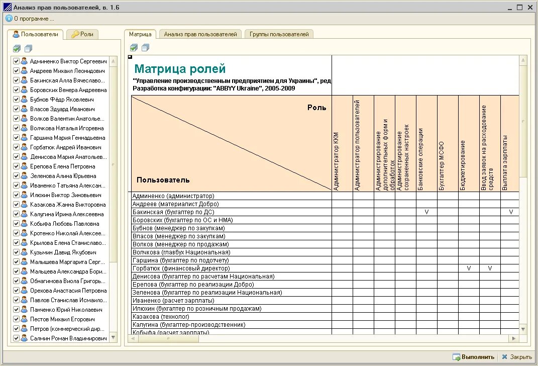Toggle checkbox for Илюхин Виктор Зиновьевич

(x=16, y=195)
